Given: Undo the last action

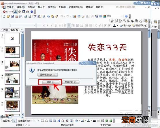Looking at the screenshot, I should [62, 16].
